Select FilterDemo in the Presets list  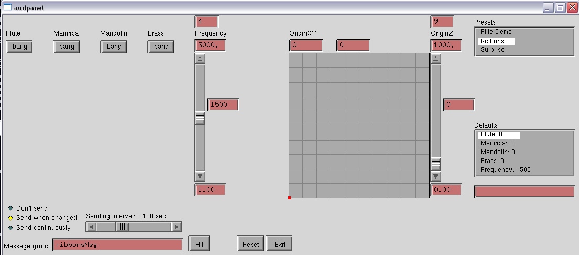click(496, 32)
